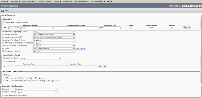Open the Advanced Features menu
This screenshot has height=98, width=202.
click(45, 2)
